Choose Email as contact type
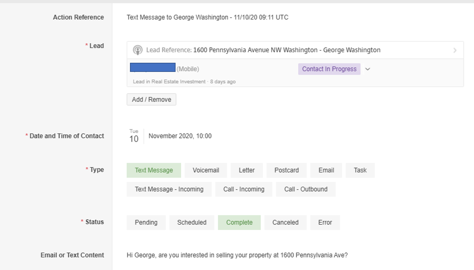474x270 pixels. (326, 170)
